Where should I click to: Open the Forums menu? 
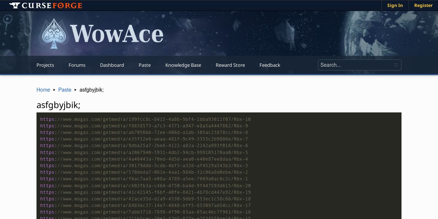[77, 65]
